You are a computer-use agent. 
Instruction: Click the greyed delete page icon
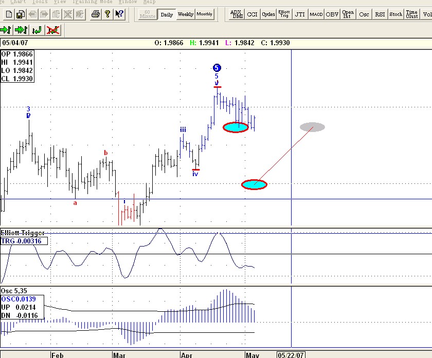(68, 14)
